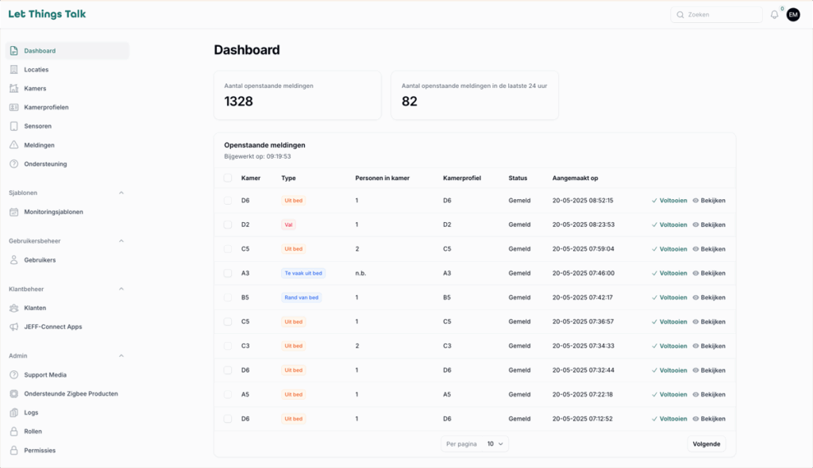Click the Sensoren device icon
Screen dimensions: 813x468
pos(14,126)
